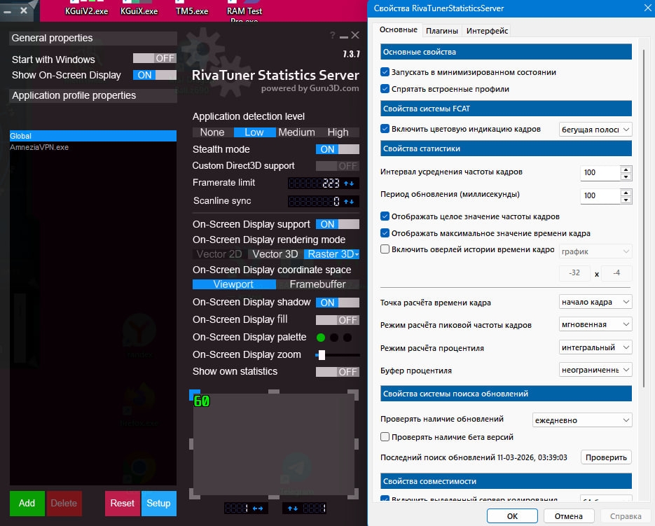Enable Включить оверлей истории времени кадра checkbox
This screenshot has width=655, height=526.
click(385, 249)
